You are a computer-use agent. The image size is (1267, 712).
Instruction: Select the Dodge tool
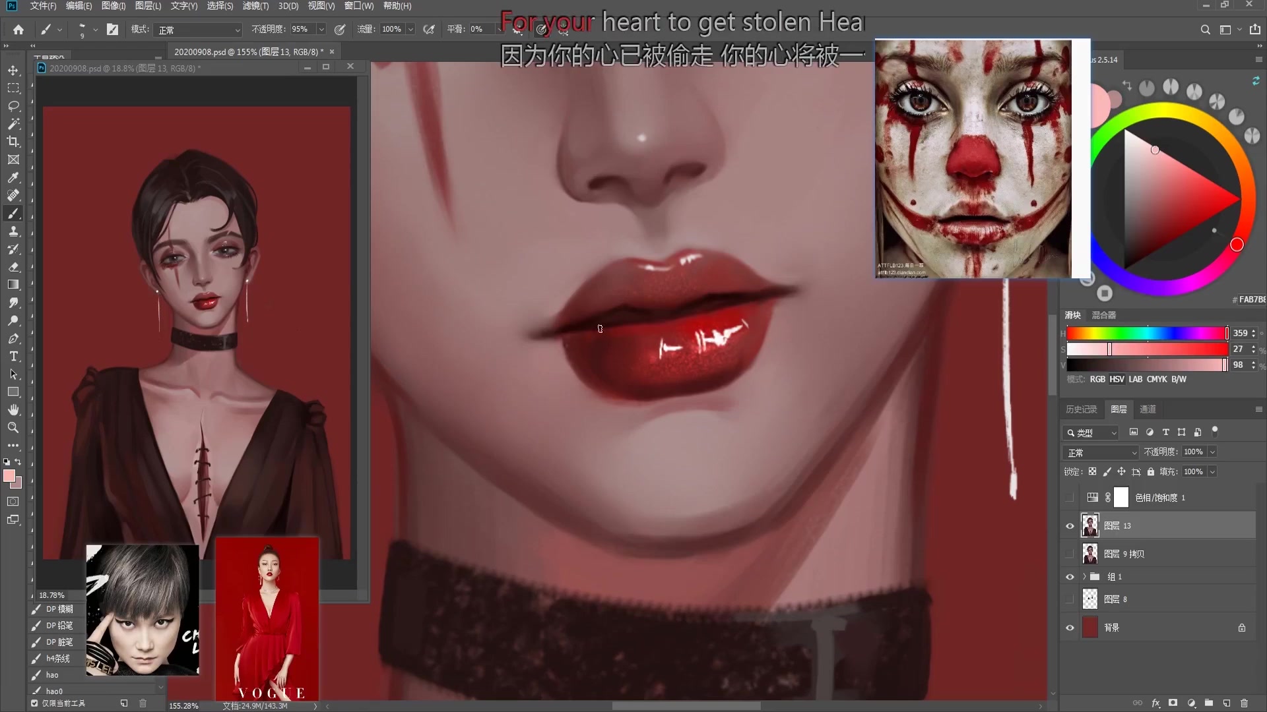13,320
